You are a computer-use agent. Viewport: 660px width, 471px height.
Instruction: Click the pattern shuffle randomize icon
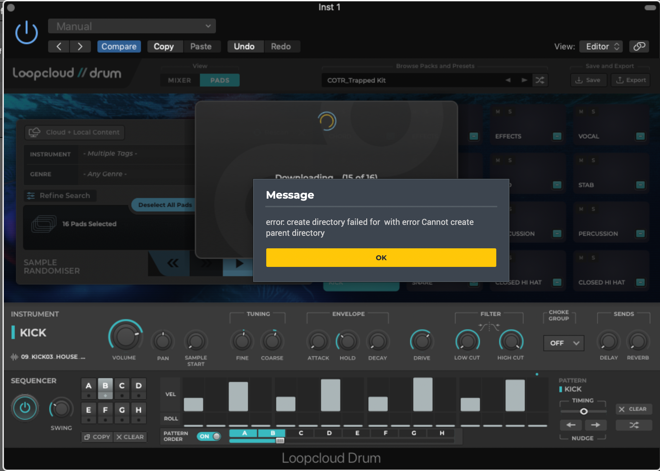pos(634,425)
